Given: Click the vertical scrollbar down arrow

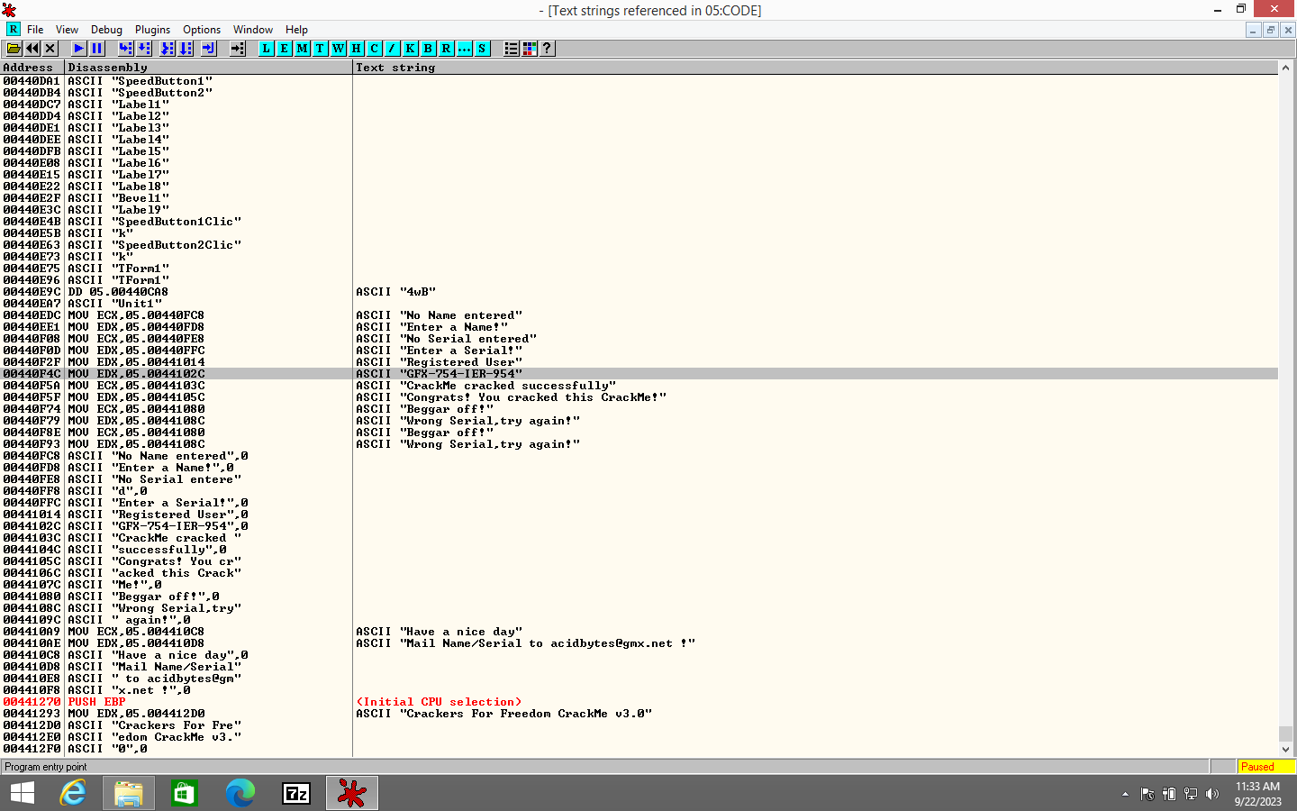Looking at the screenshot, I should tap(1285, 749).
